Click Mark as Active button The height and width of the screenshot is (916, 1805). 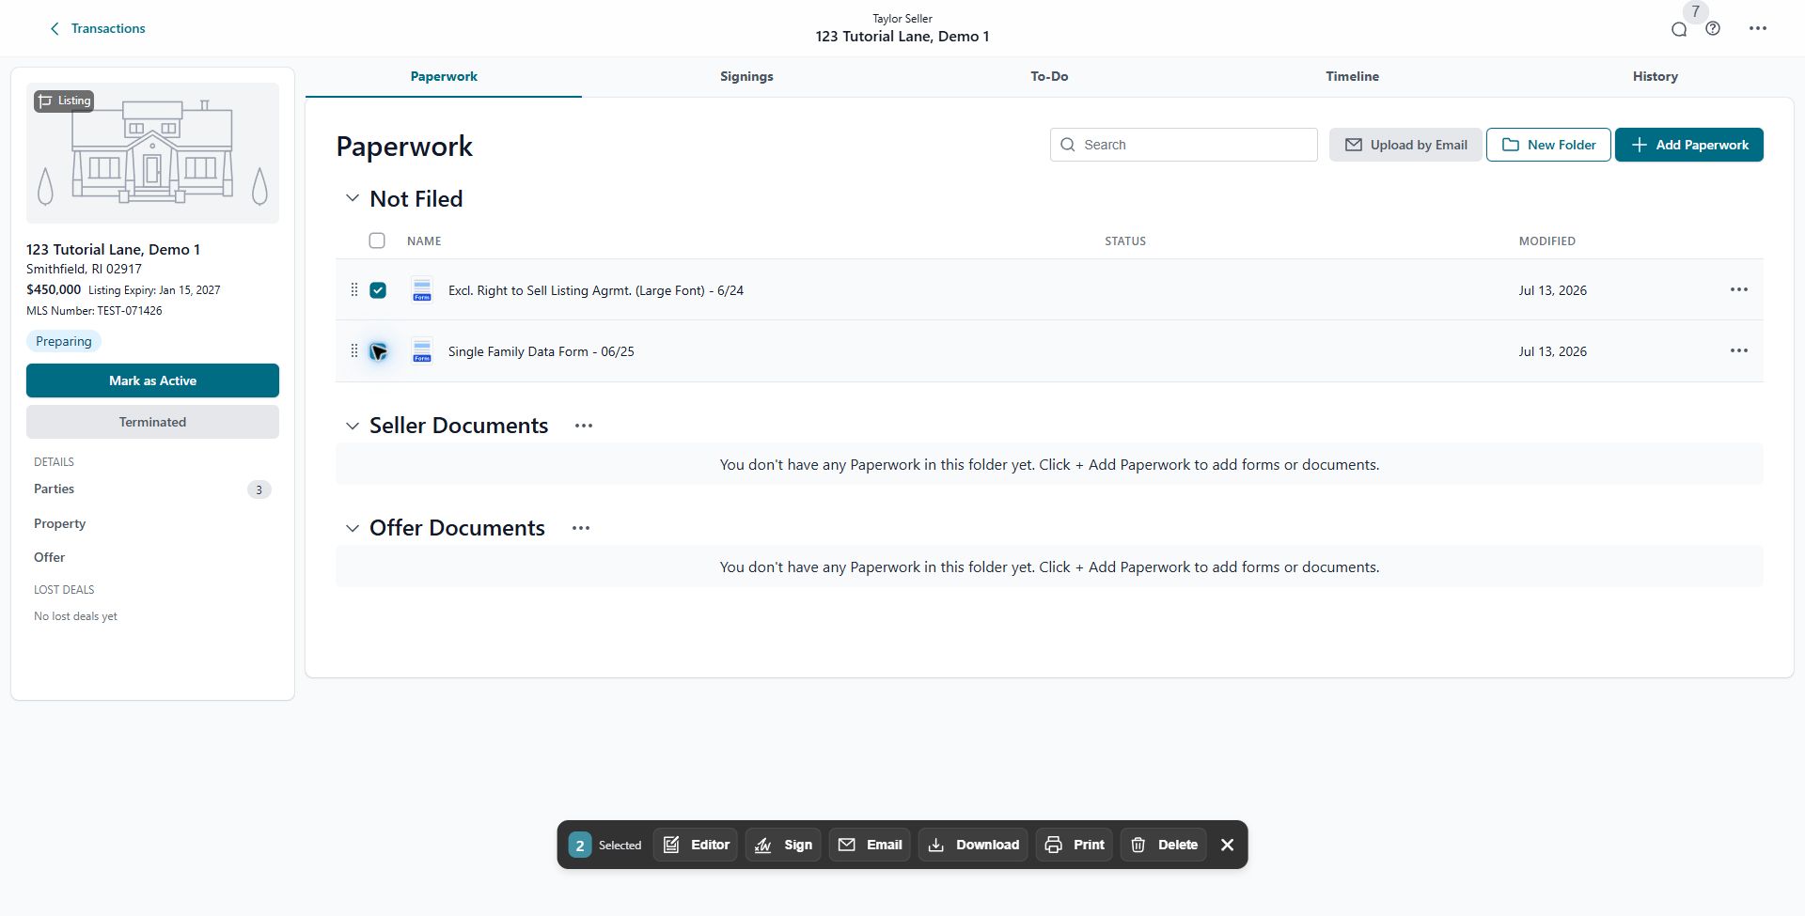tap(152, 380)
